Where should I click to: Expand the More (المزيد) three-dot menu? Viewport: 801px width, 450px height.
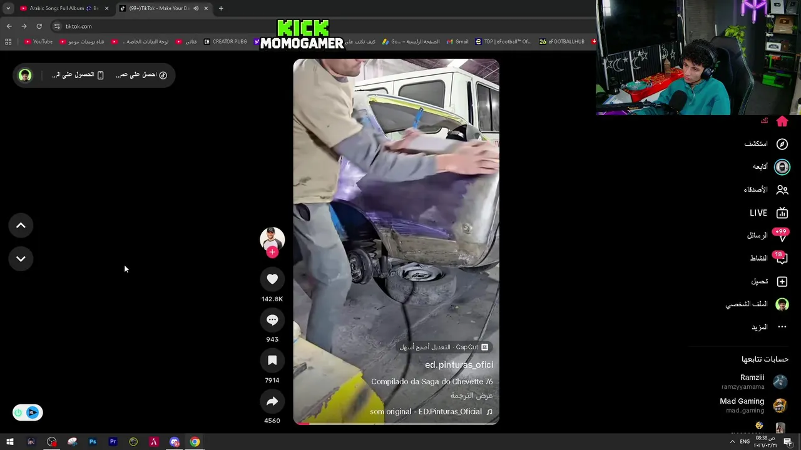click(x=769, y=327)
